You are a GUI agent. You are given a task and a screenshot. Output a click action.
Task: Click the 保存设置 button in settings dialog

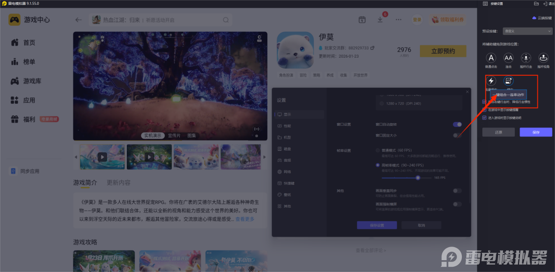tap(377, 225)
